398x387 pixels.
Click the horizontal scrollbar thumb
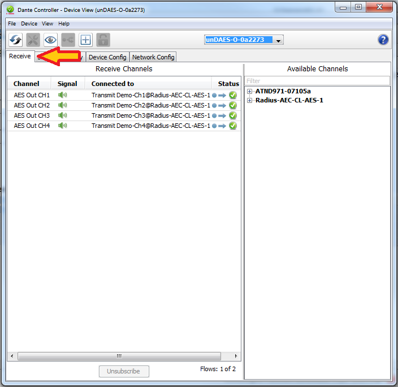pos(119,356)
